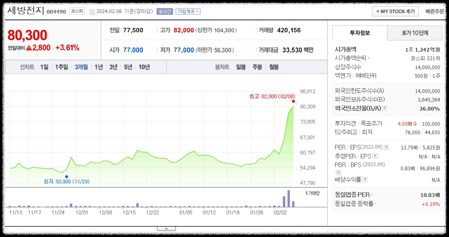
Task: Click the help icon beside PER EPS(2023.09)
Action: point(386,147)
